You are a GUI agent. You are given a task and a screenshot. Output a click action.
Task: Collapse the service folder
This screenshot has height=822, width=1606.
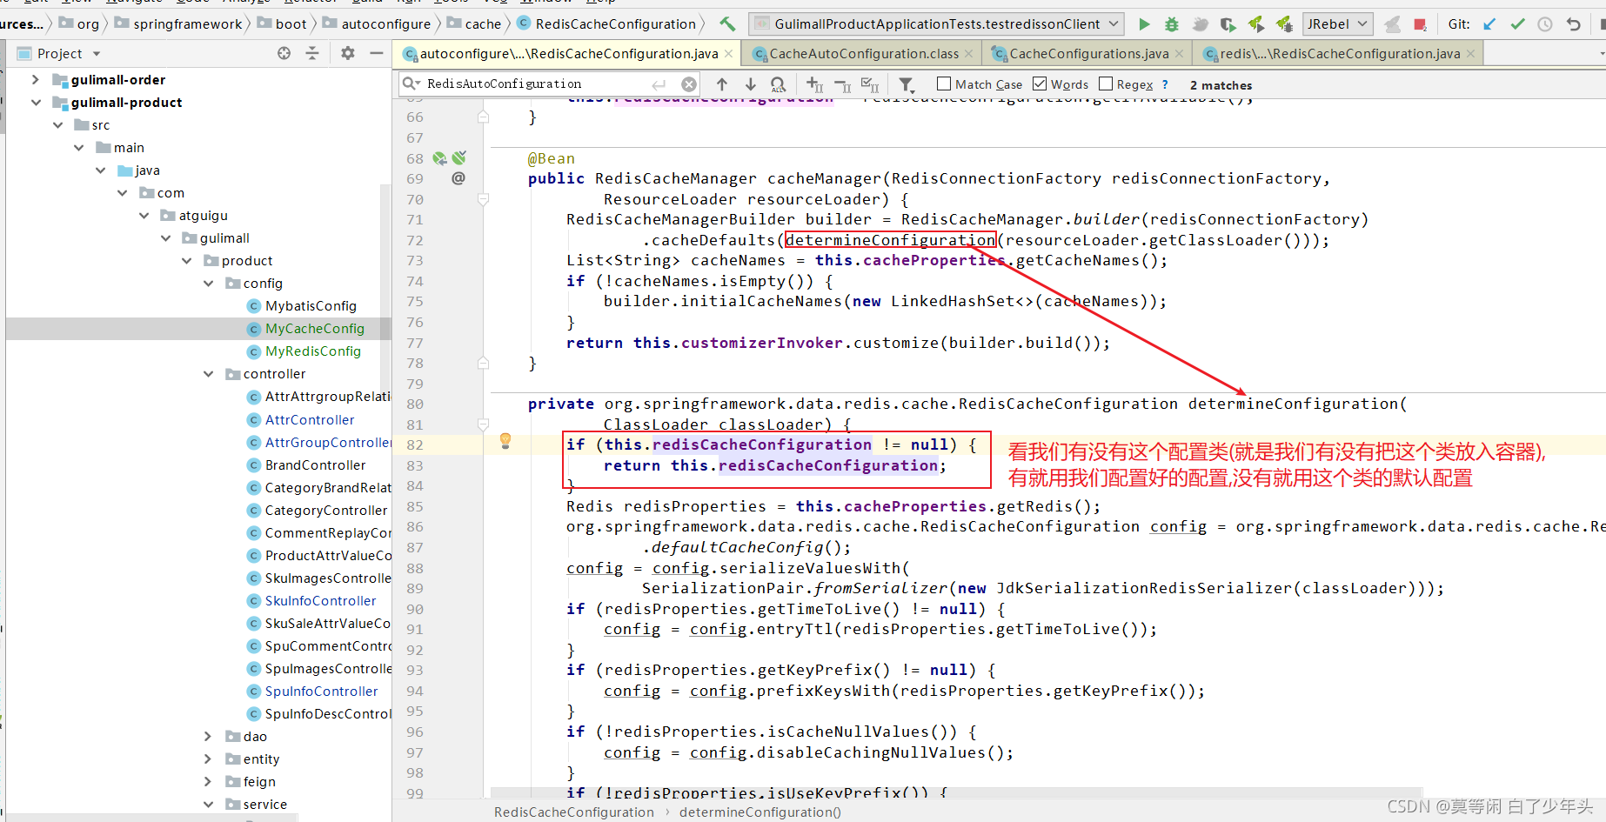click(208, 804)
